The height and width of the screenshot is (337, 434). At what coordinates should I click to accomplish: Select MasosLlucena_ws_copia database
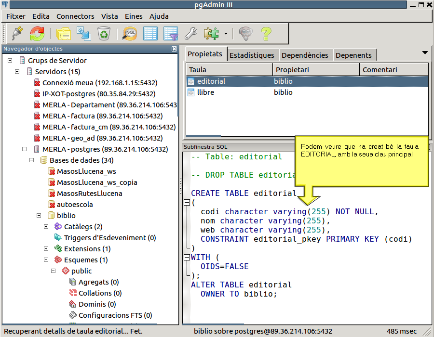(97, 182)
